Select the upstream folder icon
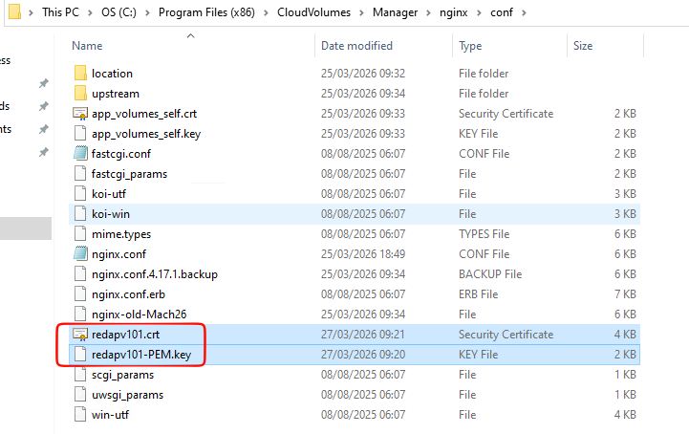The width and height of the screenshot is (689, 434). (80, 94)
